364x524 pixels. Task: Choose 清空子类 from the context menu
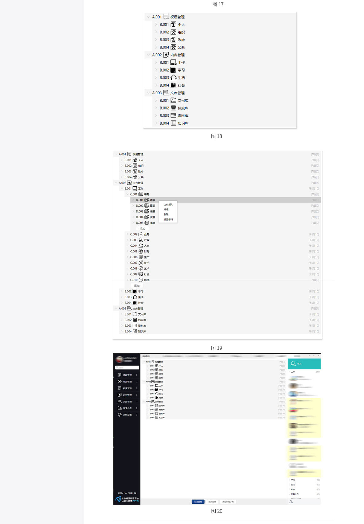coord(168,219)
